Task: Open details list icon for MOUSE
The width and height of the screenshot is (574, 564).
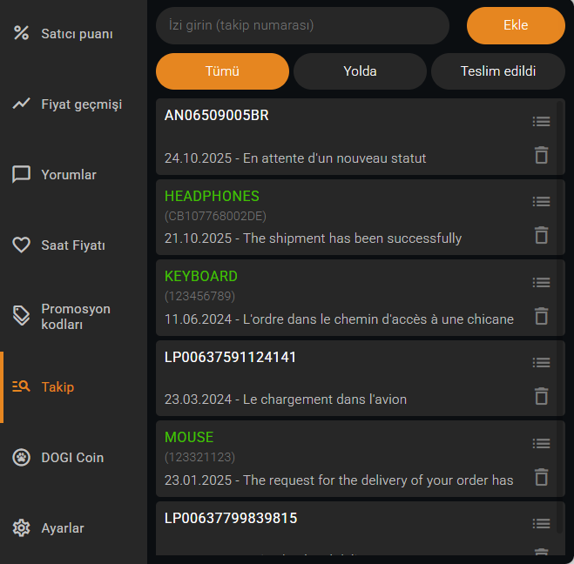Action: (x=541, y=443)
